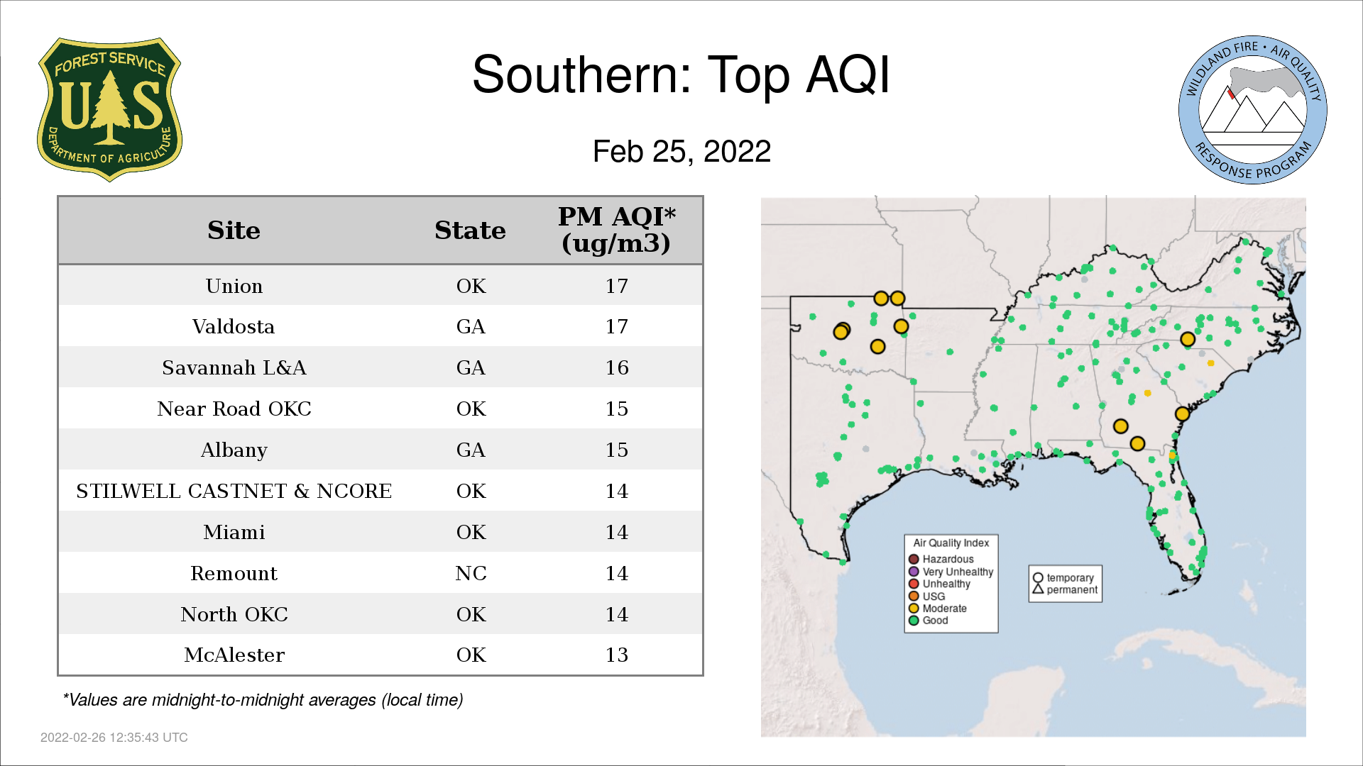This screenshot has width=1363, height=766.
Task: Click the Union site row
Action: (x=381, y=286)
